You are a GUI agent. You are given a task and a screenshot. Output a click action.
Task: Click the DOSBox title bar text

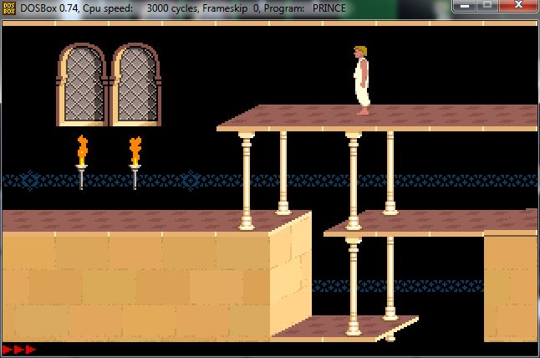(183, 8)
